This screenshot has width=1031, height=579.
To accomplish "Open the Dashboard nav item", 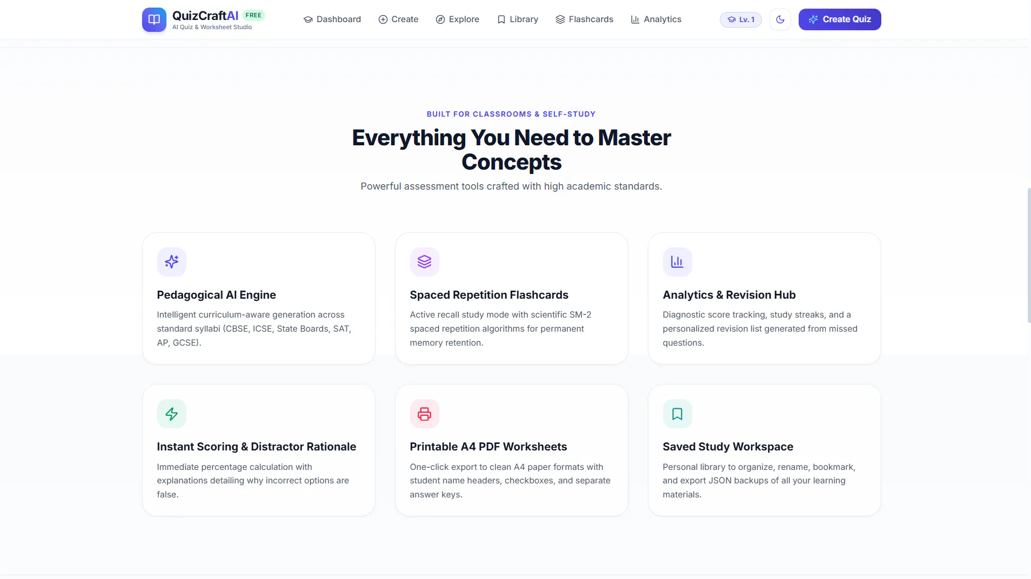I will [332, 19].
